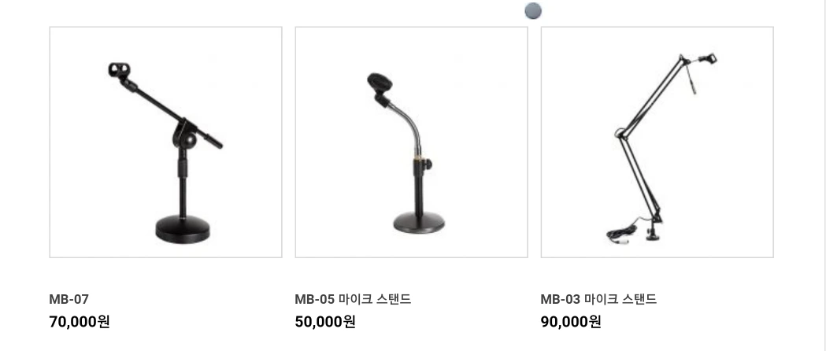
Task: Open the MB-03 마이크 스탠드 title link
Action: tap(598, 299)
